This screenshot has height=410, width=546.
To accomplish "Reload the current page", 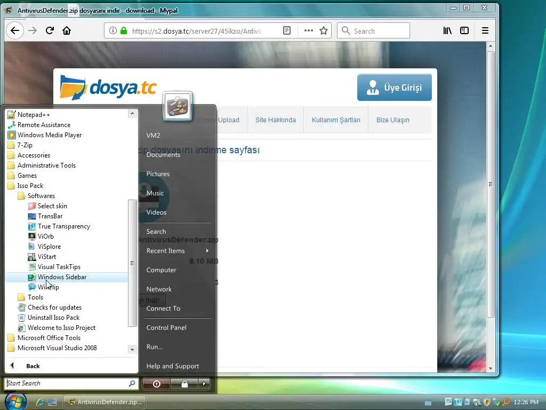I will pos(50,30).
